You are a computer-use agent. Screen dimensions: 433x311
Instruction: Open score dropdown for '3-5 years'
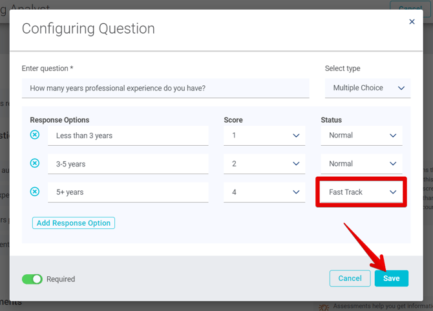264,164
